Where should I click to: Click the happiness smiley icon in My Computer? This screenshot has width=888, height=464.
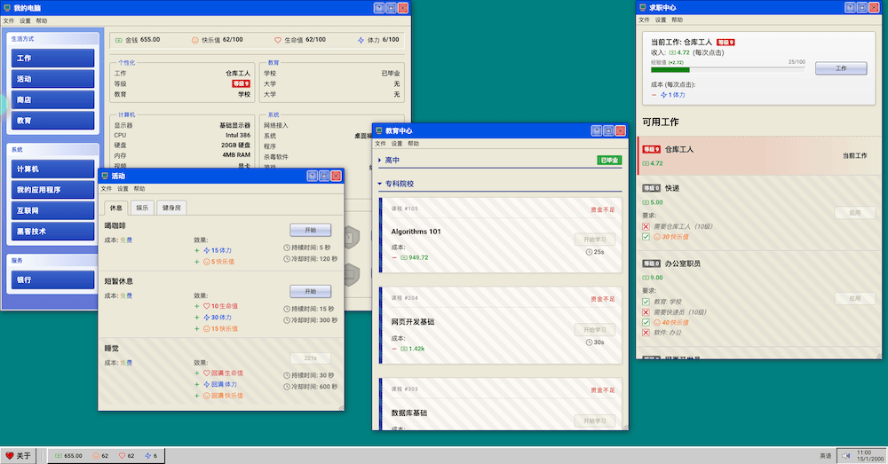[x=194, y=40]
